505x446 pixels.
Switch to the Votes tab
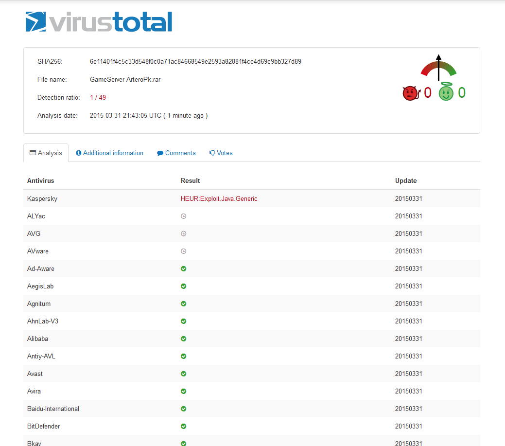(x=221, y=153)
